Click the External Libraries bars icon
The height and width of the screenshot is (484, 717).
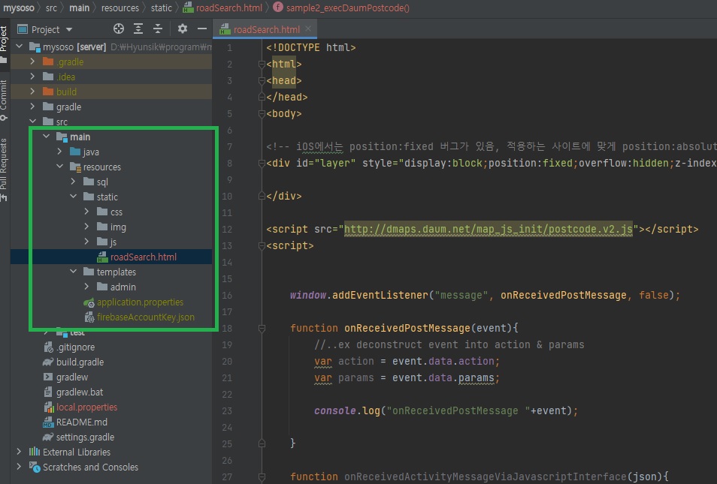[35, 452]
